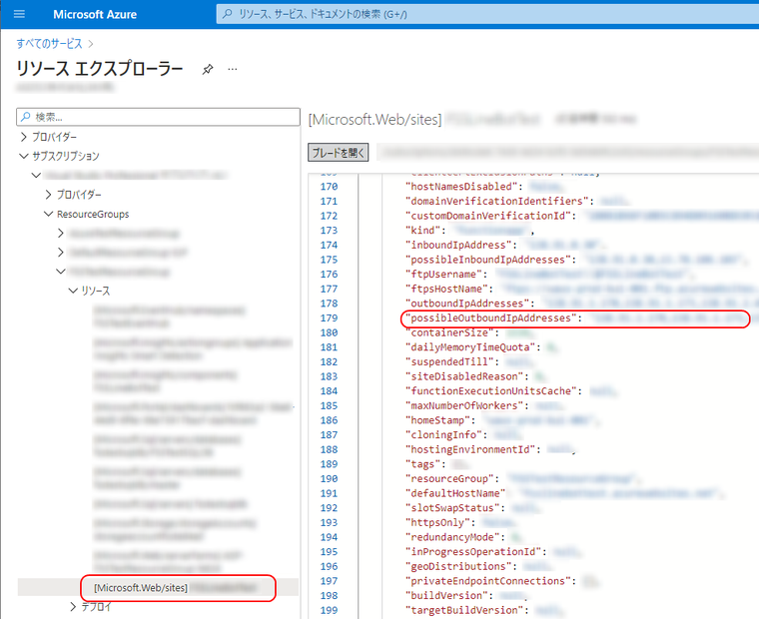Click line number 199 in gutter
759x619 pixels.
pos(330,610)
